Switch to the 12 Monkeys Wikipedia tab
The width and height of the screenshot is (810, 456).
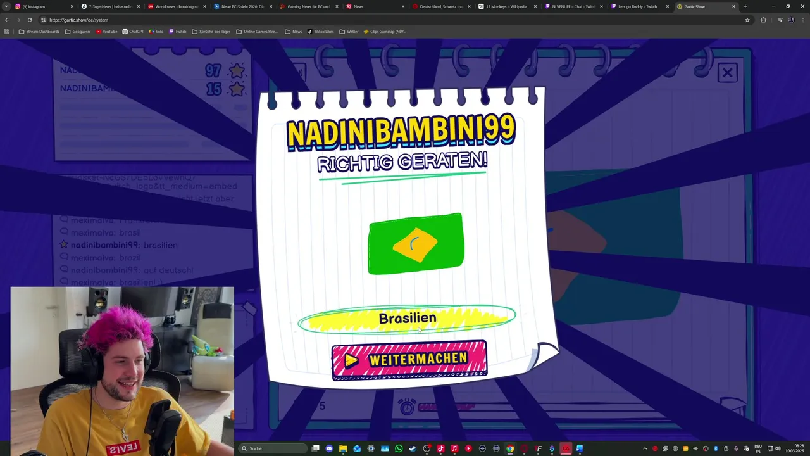point(506,6)
